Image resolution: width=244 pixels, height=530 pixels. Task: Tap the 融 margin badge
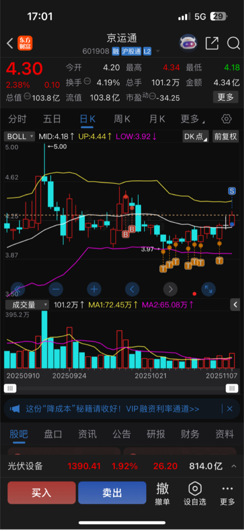pos(116,51)
